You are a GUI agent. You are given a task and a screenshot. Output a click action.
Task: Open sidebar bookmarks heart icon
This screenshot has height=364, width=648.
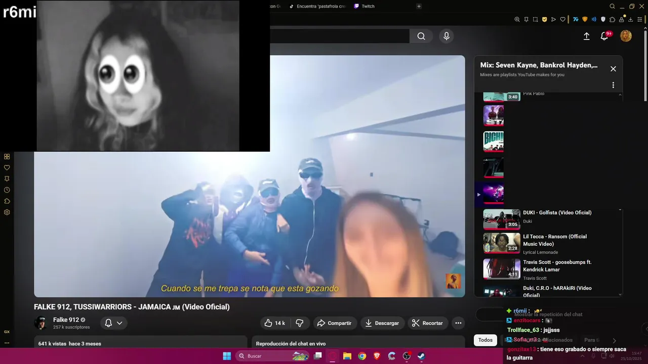pos(7,168)
